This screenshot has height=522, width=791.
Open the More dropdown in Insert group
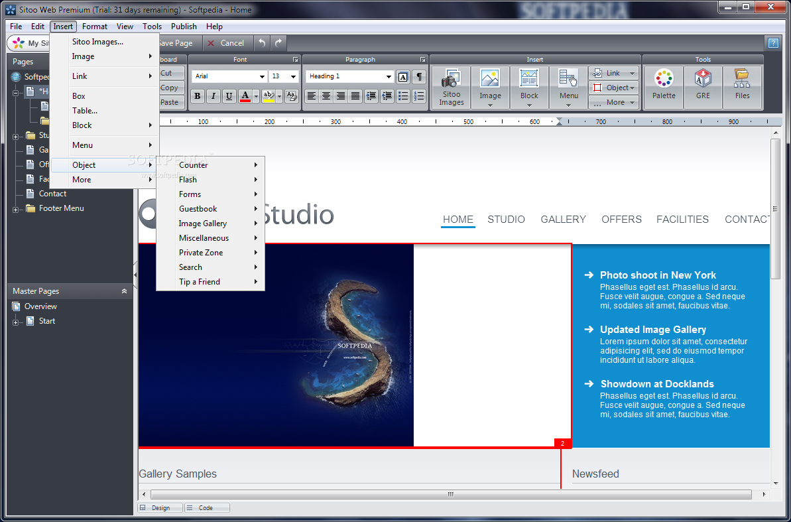[613, 102]
